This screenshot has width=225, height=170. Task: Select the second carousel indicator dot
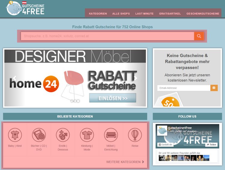click(x=75, y=101)
